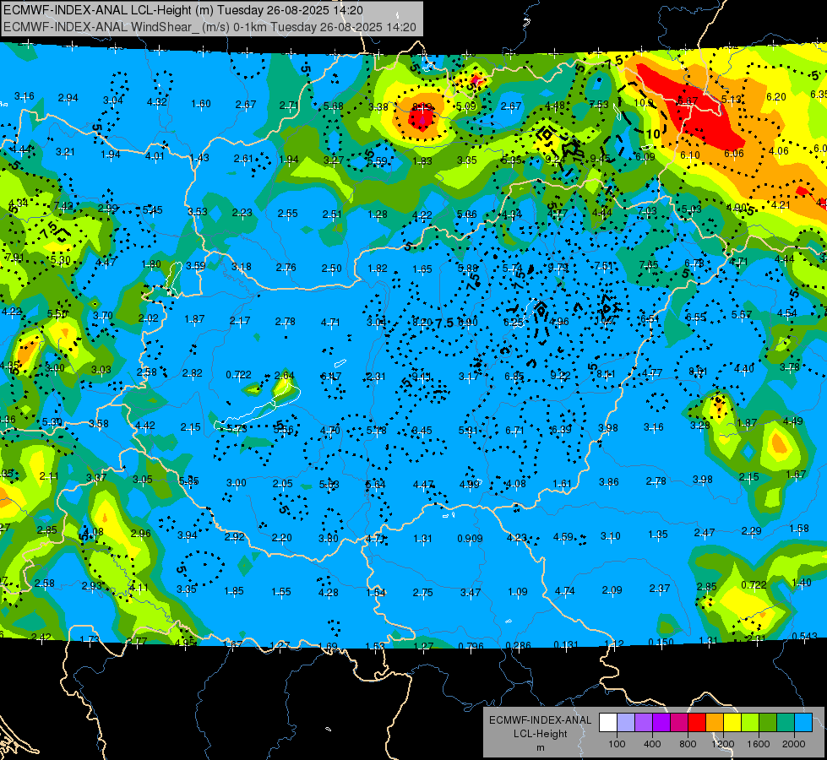Click the grid value 4.28
Viewport: 827px width, 760px height.
coord(329,592)
